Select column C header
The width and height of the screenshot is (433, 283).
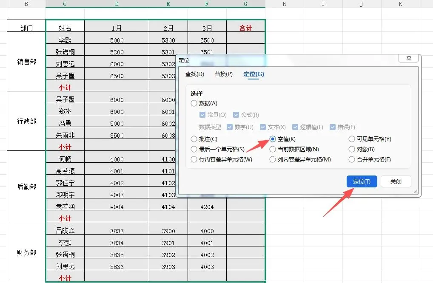(65, 4)
